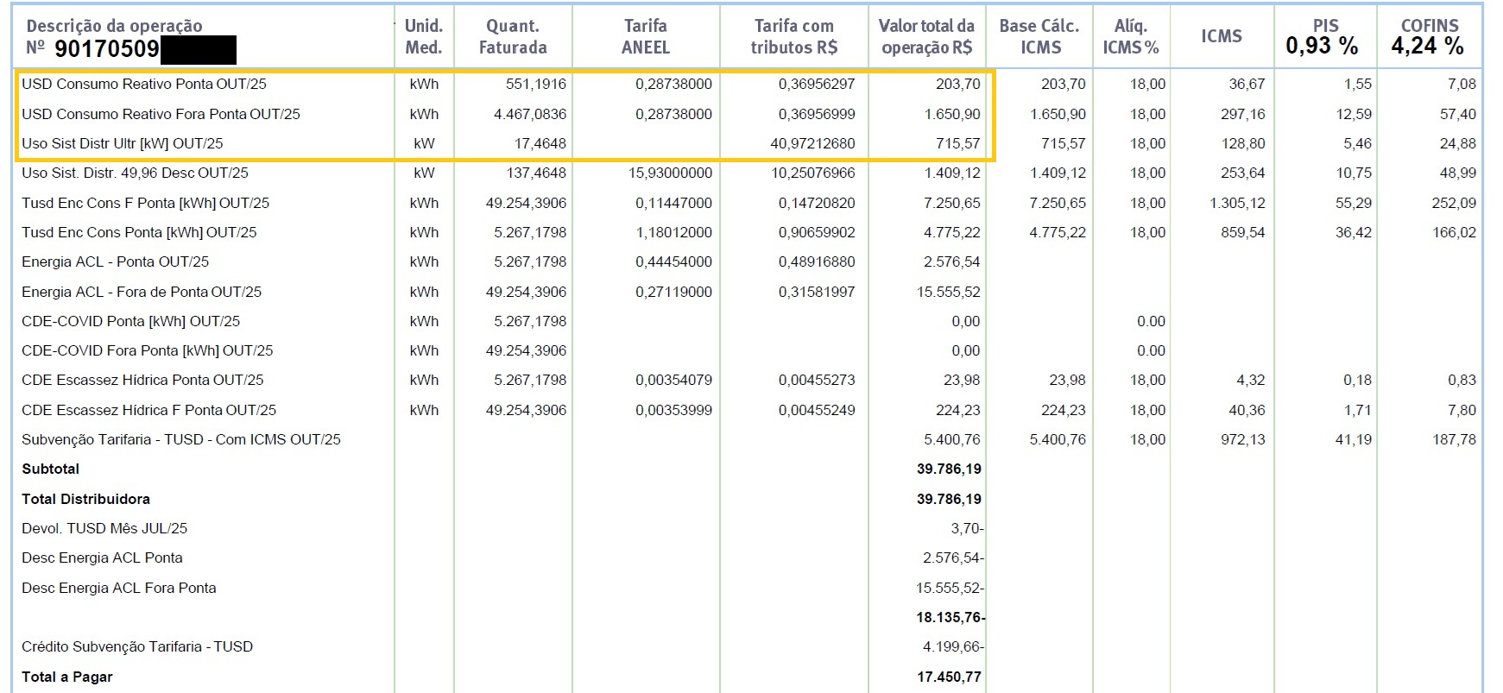
Task: Click ANEEL tariff "0,00353999"
Action: (673, 410)
